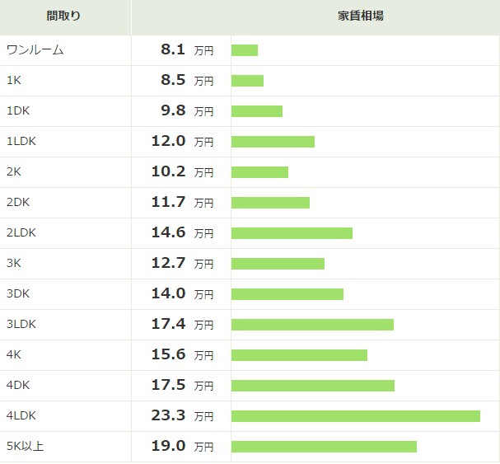Click the 家賃相場 column header
The image size is (500, 464).
pyautogui.click(x=361, y=16)
